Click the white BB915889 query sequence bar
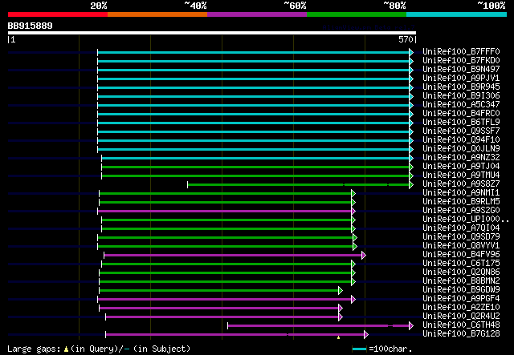This screenshot has height=355, width=514. coord(212,33)
